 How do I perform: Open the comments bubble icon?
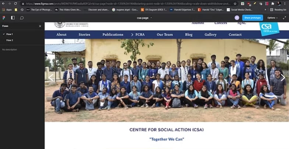pos(22,18)
